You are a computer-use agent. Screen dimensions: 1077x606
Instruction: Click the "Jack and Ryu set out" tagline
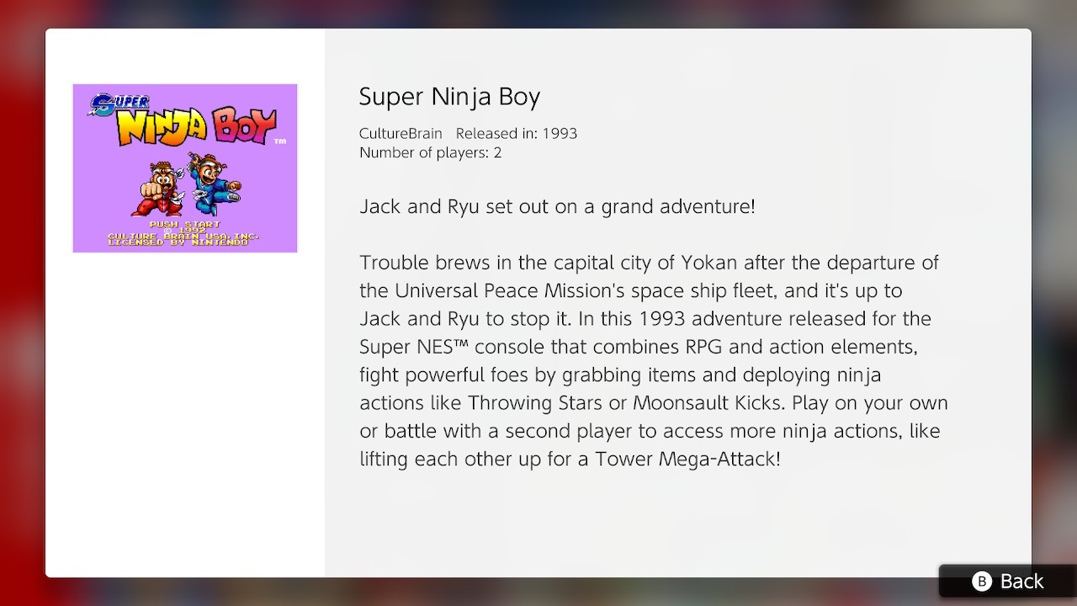pyautogui.click(x=557, y=206)
